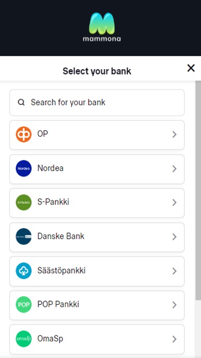Close the Select your bank dialog
This screenshot has width=201, height=358.
point(191,68)
